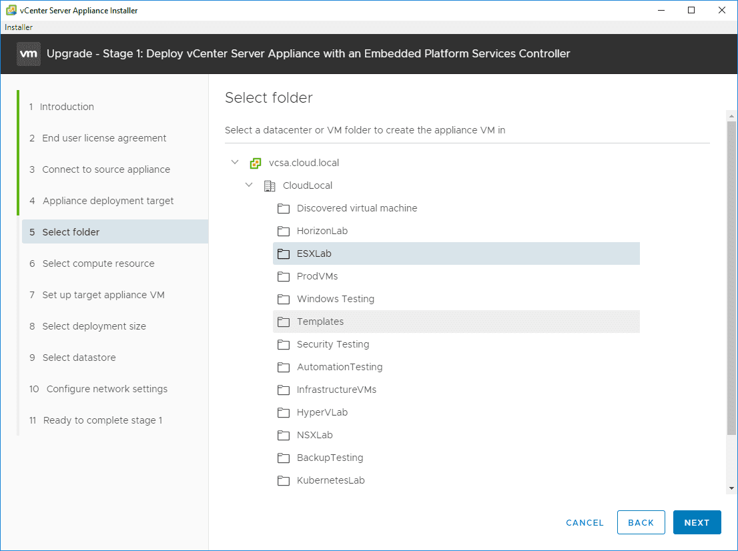
Task: Click the CANCEL link
Action: (585, 523)
